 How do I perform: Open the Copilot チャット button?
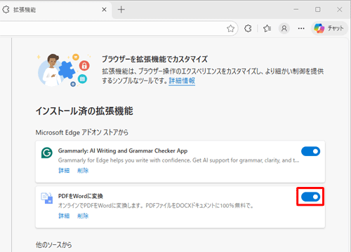[x=329, y=28]
